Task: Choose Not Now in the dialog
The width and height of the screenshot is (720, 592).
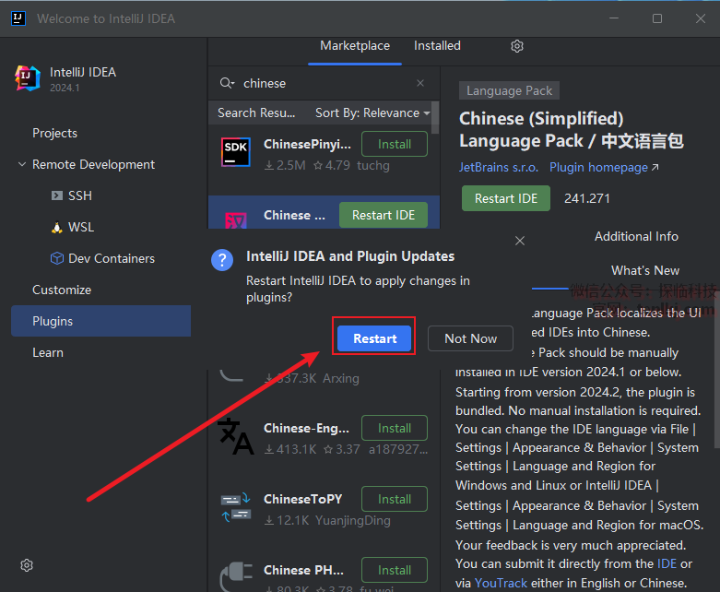Action: (x=470, y=338)
